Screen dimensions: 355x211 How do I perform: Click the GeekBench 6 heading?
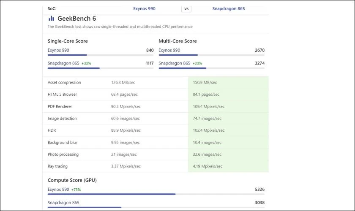[x=77, y=18]
